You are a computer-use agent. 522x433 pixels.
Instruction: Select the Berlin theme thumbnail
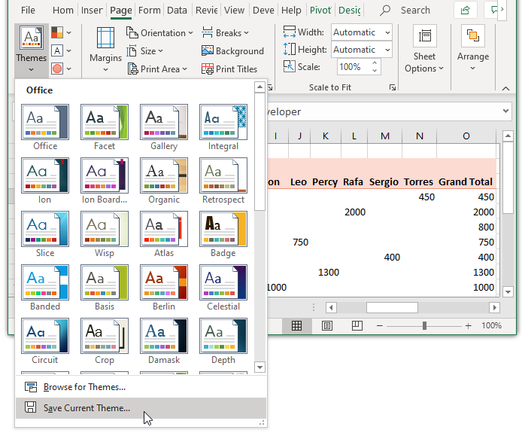pyautogui.click(x=164, y=282)
